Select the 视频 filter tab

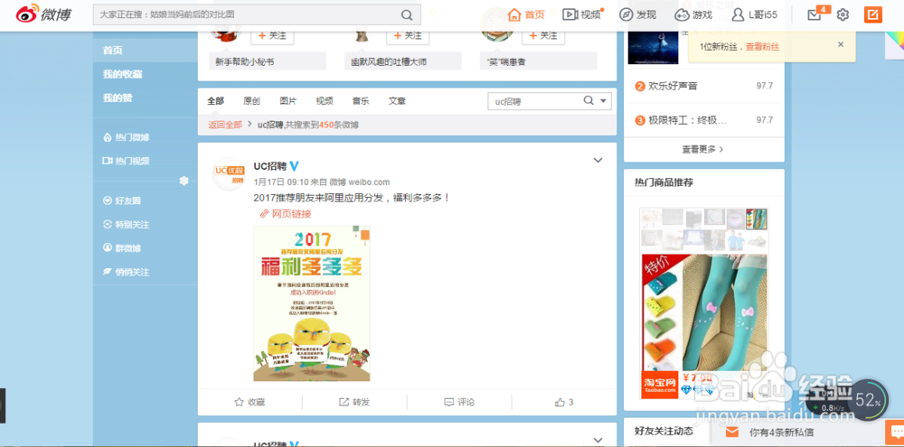(324, 101)
